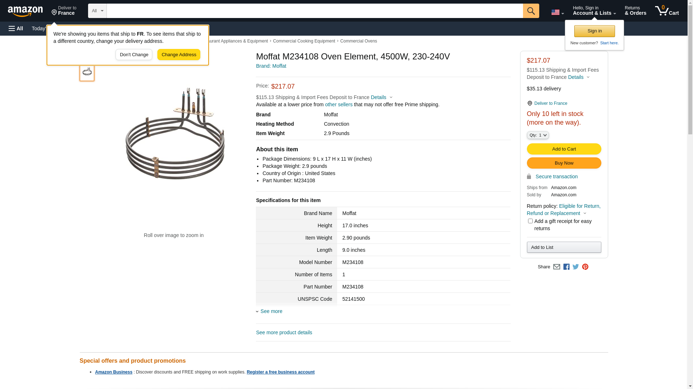Share product on Pinterest
Image resolution: width=693 pixels, height=389 pixels.
pyautogui.click(x=585, y=267)
